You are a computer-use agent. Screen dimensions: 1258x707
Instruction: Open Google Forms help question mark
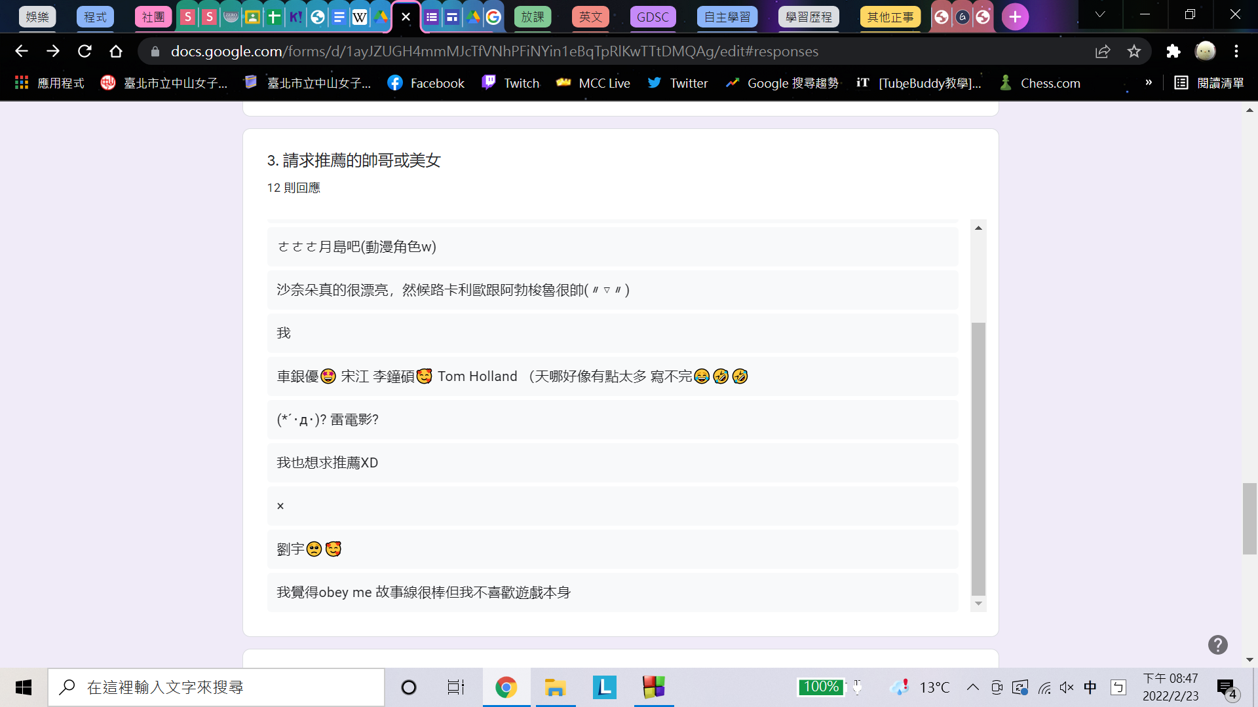click(x=1217, y=645)
